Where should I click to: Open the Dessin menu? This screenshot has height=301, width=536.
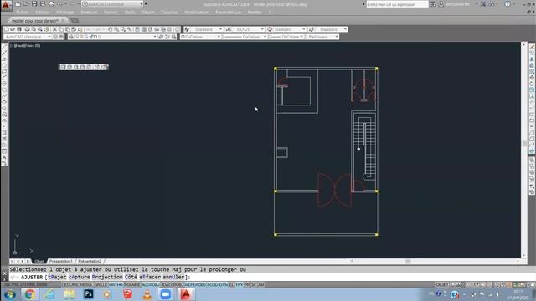pos(148,12)
